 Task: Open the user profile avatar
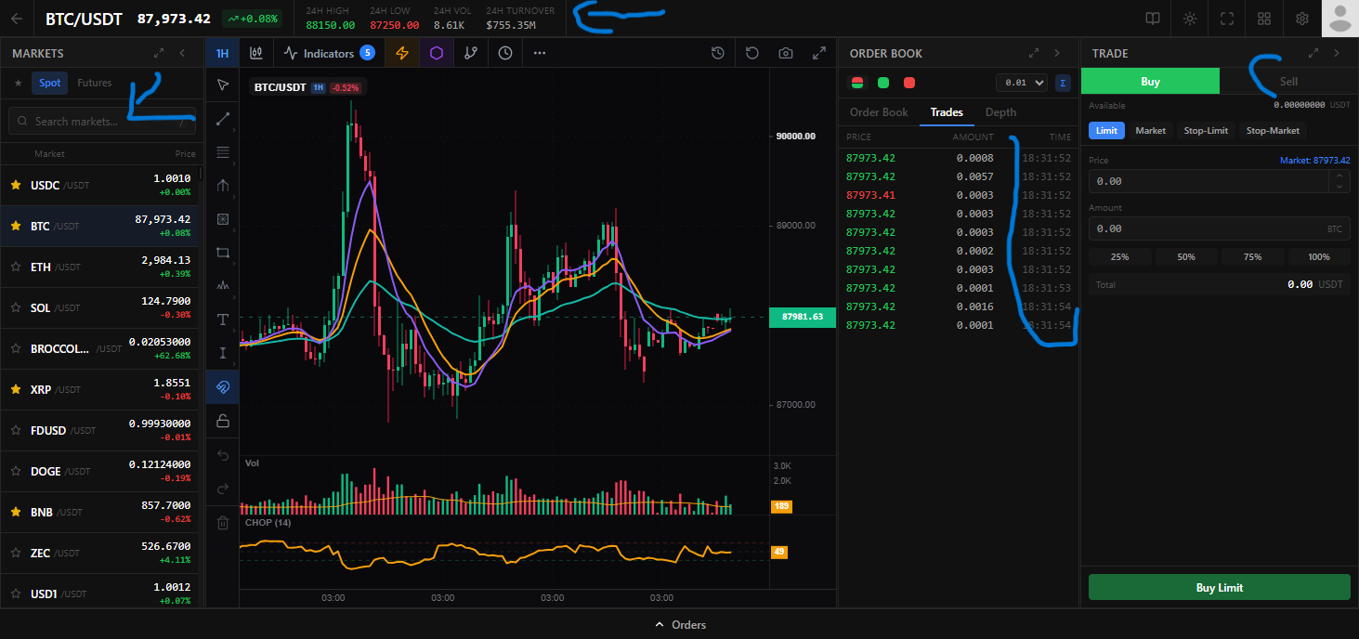tap(1339, 18)
